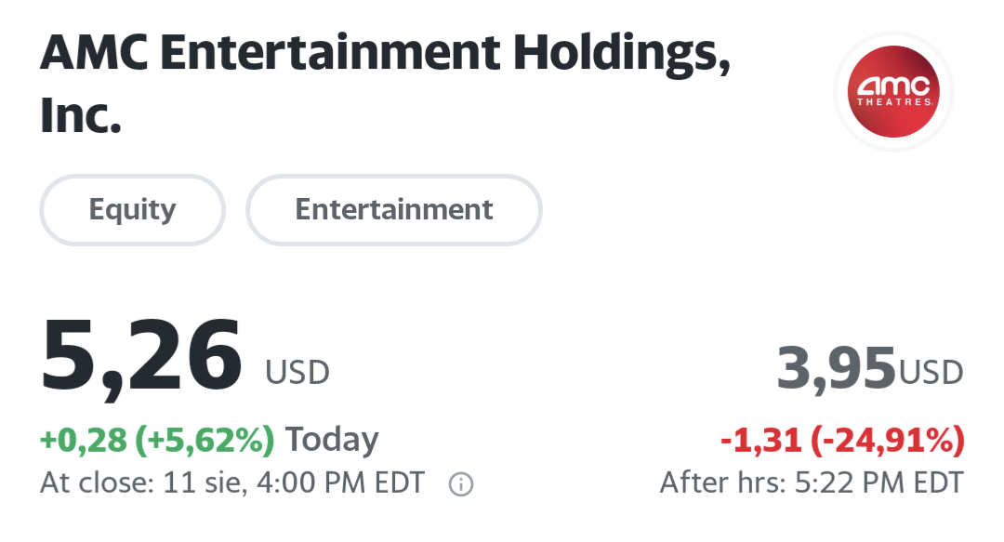Click the green (+5,62%) percent change
This screenshot has height=542, width=1004.
[205, 440]
